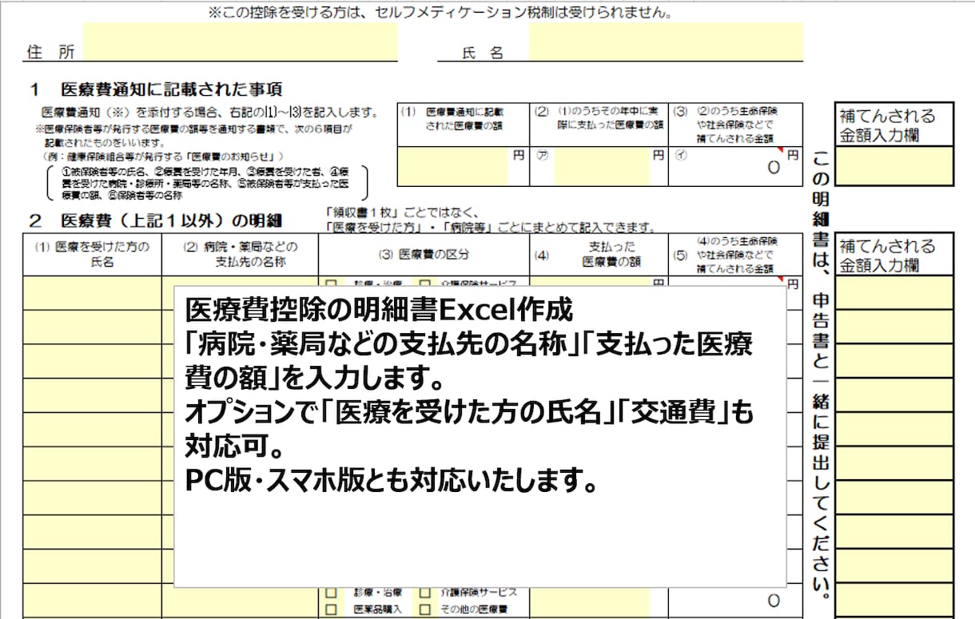Select the yellow cell below the upper 補てんされる金額入力欄
Viewport: 975px width, 619px height.
[x=894, y=165]
